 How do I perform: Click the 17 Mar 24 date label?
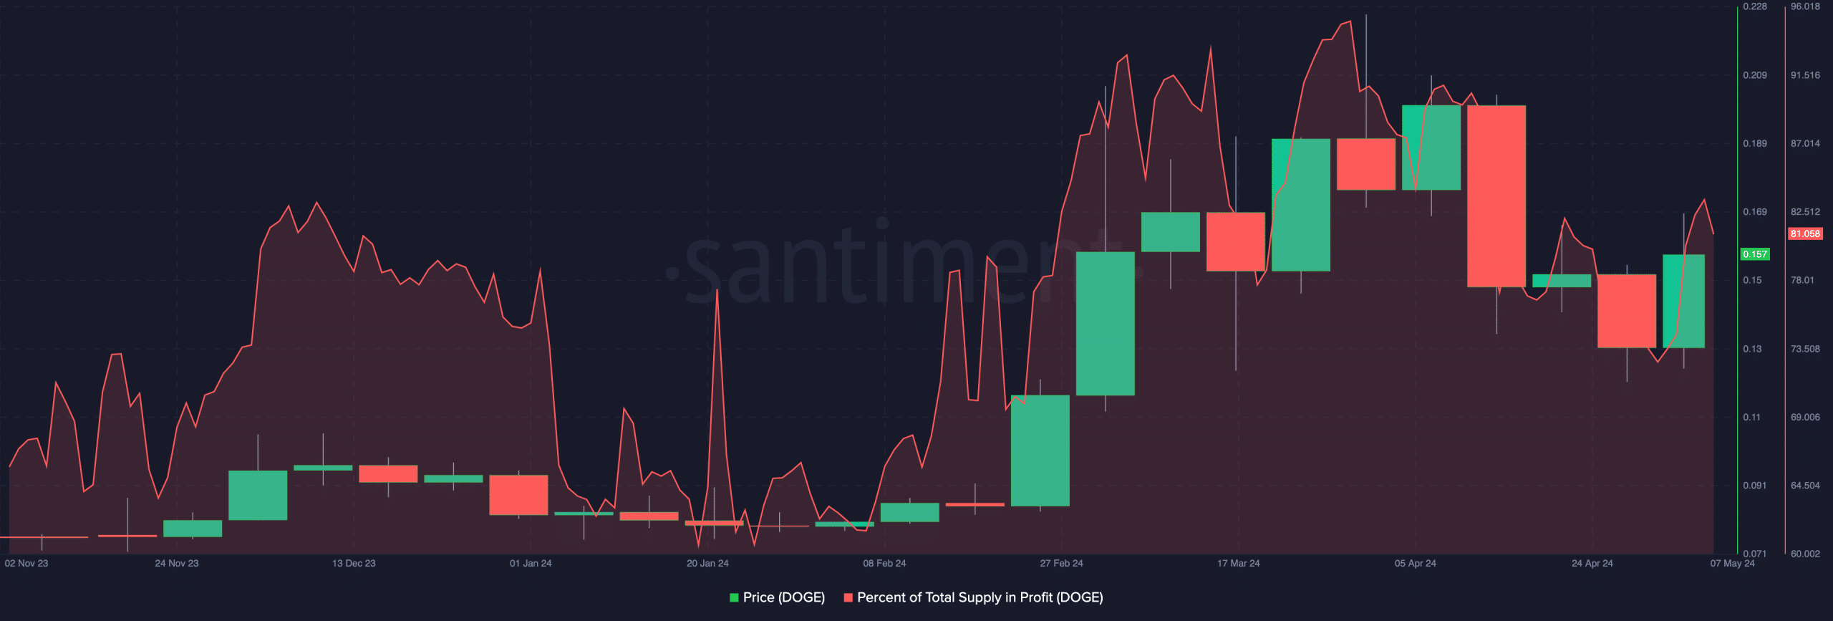[1239, 563]
